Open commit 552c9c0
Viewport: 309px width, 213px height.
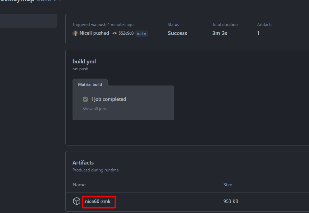(x=126, y=33)
